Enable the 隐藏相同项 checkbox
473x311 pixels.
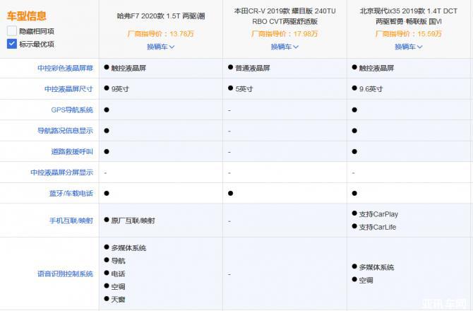click(12, 31)
